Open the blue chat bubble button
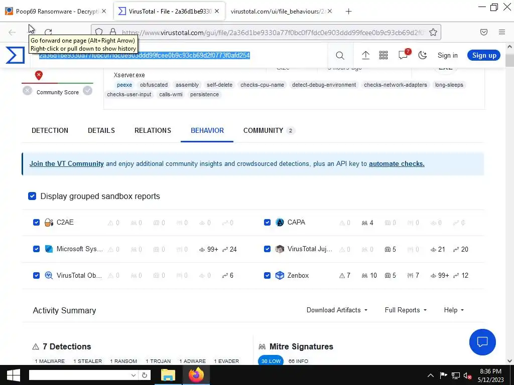This screenshot has width=514, height=385. (x=482, y=342)
